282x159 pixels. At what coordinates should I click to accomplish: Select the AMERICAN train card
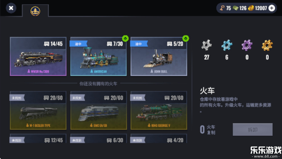click(98, 57)
